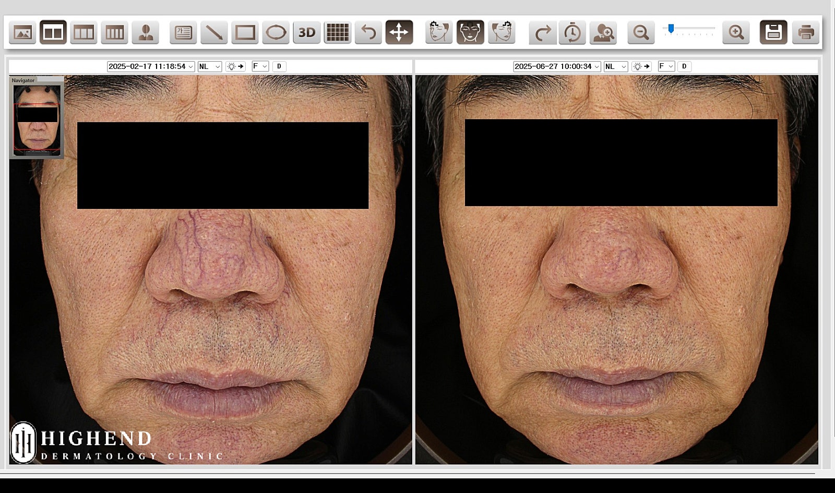The image size is (835, 493).
Task: Choose the ellipse drawing tool
Action: 276,33
